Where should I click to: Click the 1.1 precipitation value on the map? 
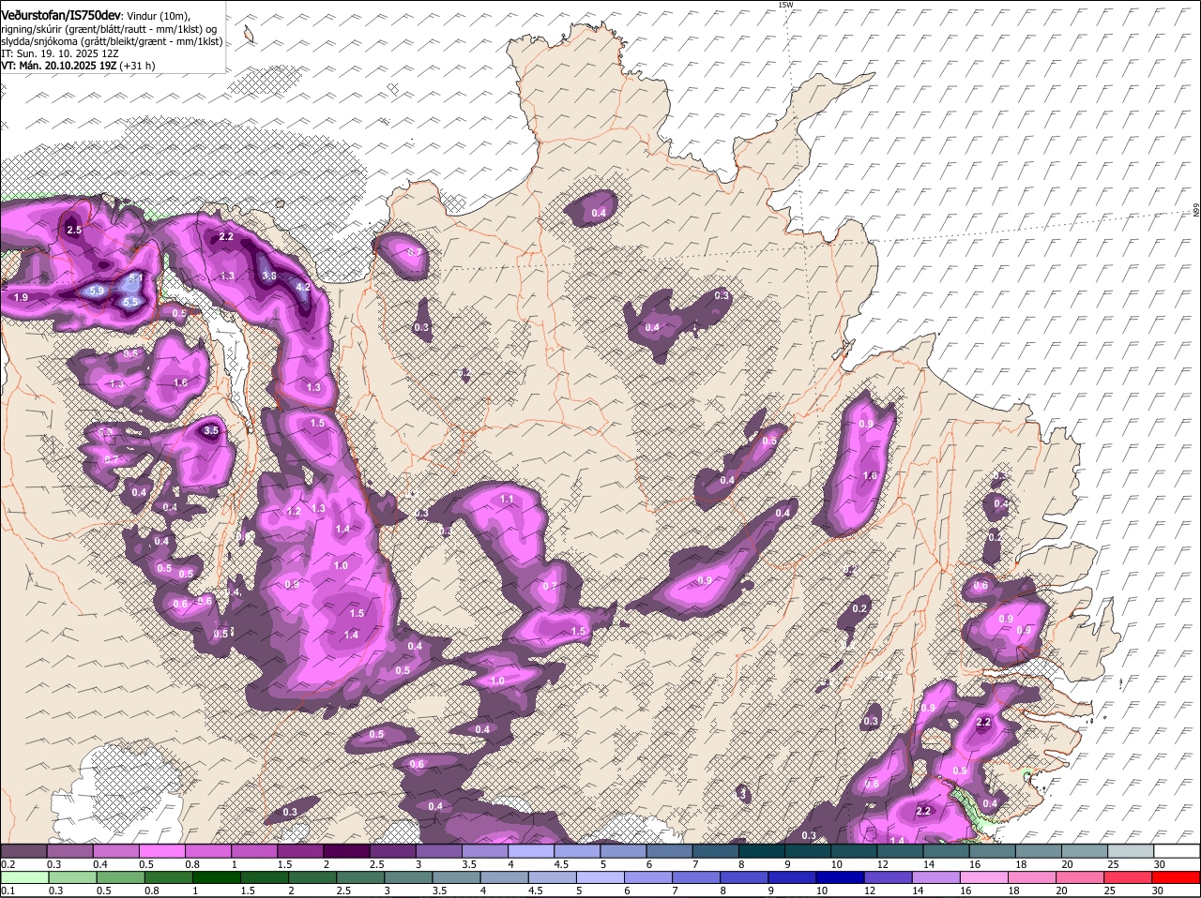point(507,500)
